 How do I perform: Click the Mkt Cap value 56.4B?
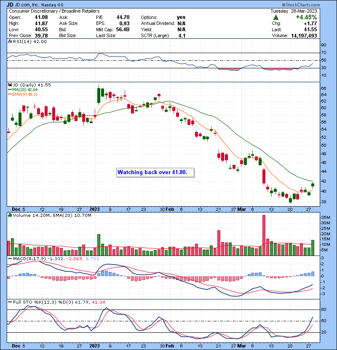point(123,30)
